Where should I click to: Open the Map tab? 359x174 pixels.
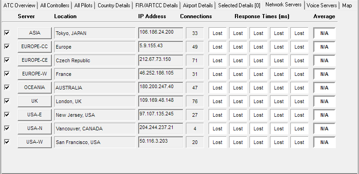coord(347,5)
